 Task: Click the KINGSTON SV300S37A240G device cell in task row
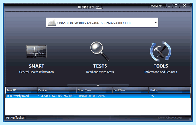coord(57,96)
